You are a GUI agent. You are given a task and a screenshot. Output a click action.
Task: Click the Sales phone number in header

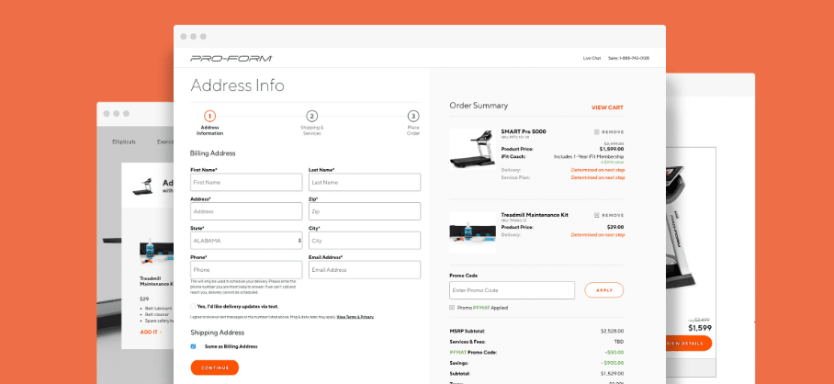tap(628, 58)
